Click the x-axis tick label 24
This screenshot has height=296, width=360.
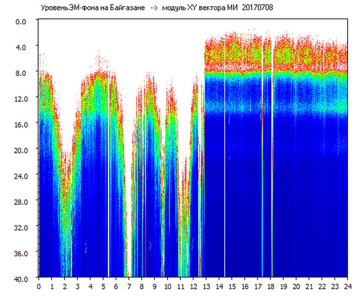tap(347, 286)
